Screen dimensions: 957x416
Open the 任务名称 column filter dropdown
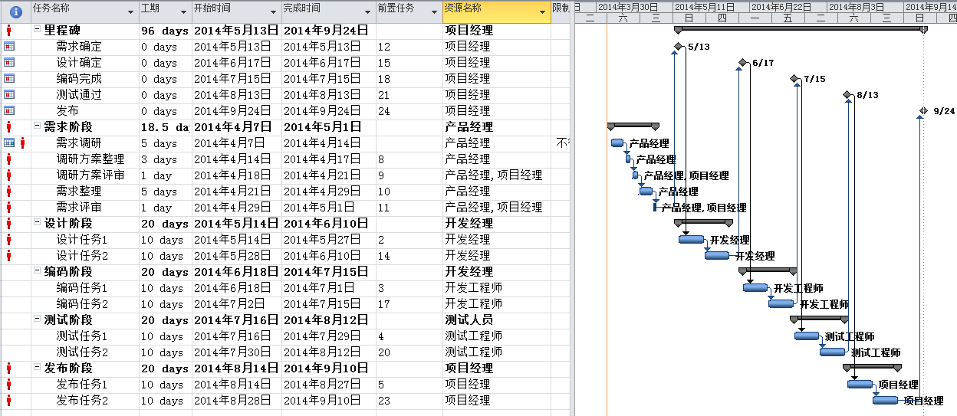[x=130, y=12]
